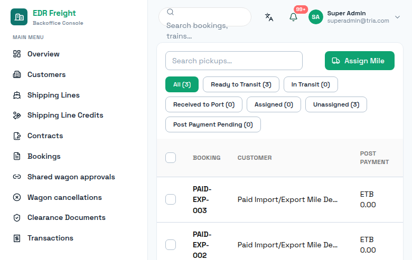Click booking number PAID-EXP-003
This screenshot has width=412, height=260.
tap(202, 200)
